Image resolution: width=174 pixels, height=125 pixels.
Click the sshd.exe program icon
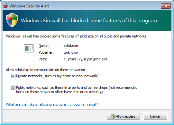[29, 48]
